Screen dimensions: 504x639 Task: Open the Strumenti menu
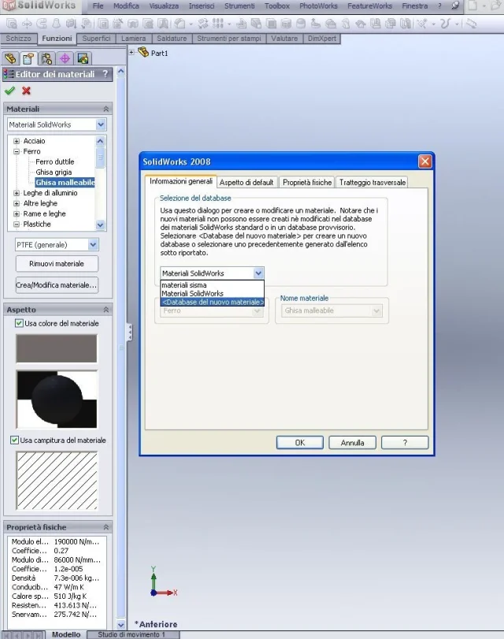[239, 6]
